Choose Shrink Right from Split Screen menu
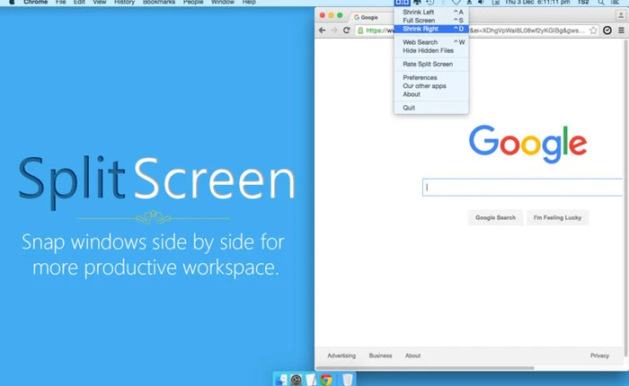The width and height of the screenshot is (629, 386). (x=421, y=29)
